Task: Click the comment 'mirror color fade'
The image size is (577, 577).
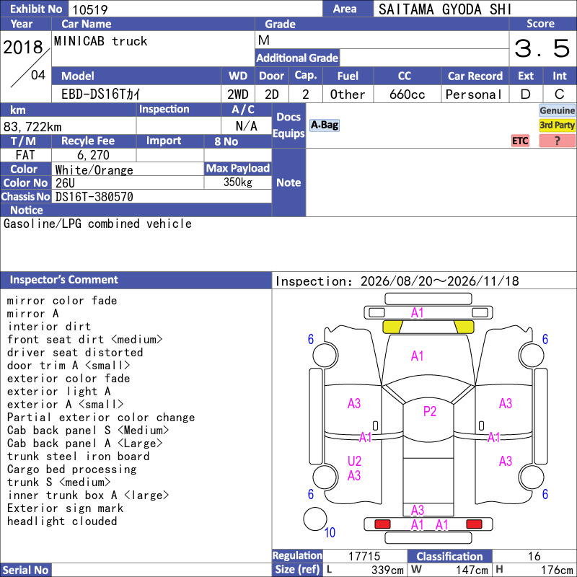Action: click(62, 301)
